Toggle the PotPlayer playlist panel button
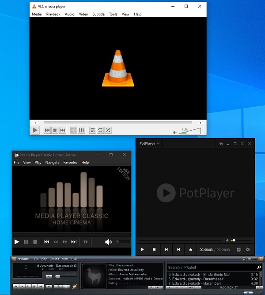Viewport: 265px width, 295px height. pyautogui.click(x=238, y=249)
